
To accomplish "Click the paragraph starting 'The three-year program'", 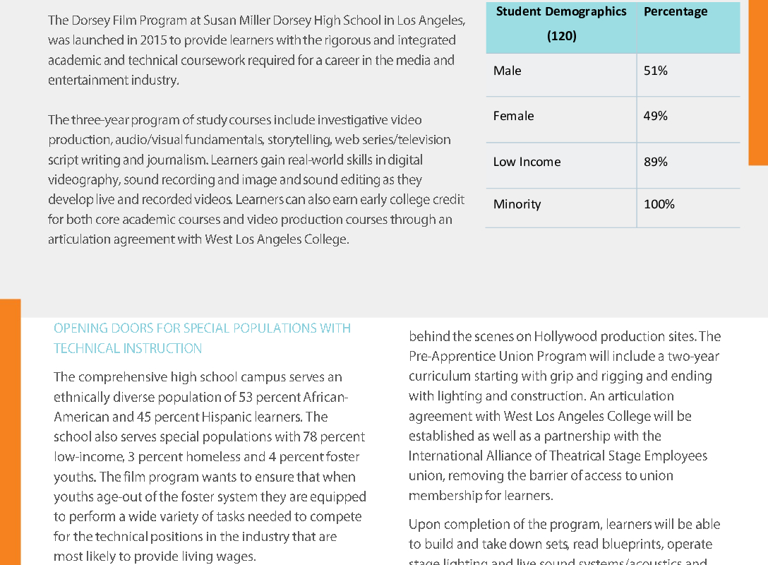I will (256, 179).
